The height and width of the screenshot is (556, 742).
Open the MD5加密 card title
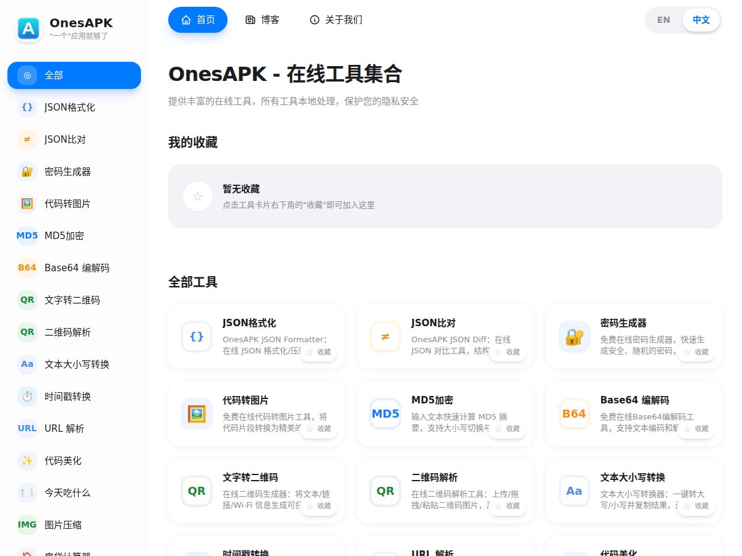coord(432,400)
